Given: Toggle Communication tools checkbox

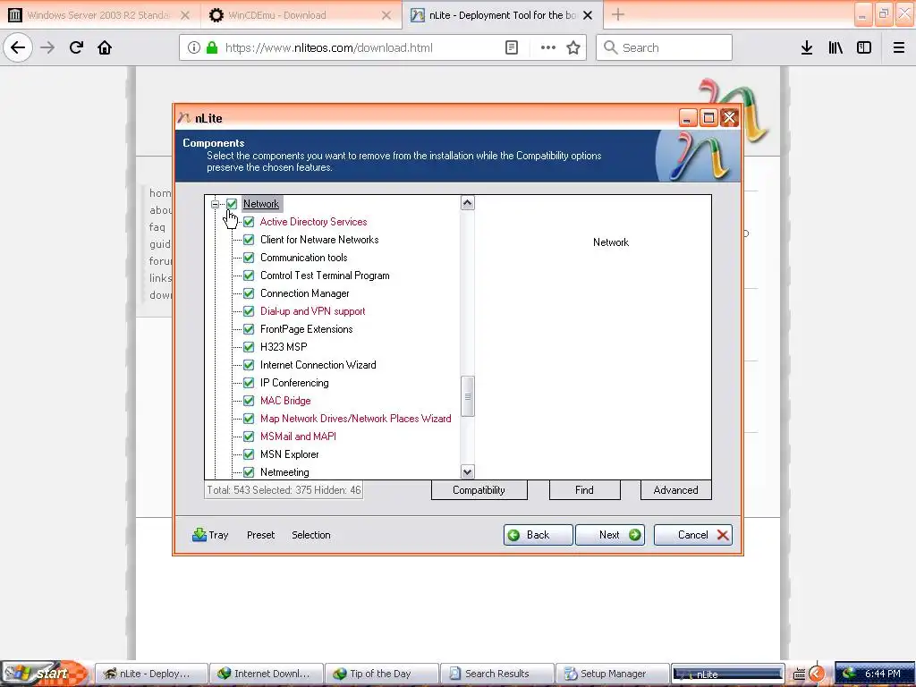Looking at the screenshot, I should (249, 258).
